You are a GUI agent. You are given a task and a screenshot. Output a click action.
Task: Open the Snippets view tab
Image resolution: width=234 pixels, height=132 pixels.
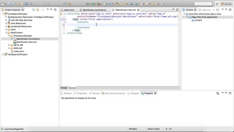point(133,93)
